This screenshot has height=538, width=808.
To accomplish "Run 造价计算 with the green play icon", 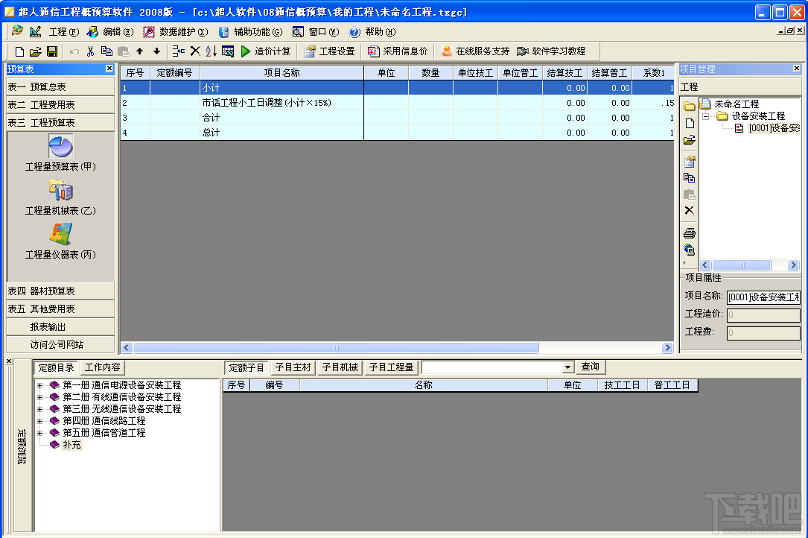I will (245, 51).
